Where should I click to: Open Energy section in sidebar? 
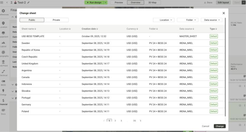(x=3, y=93)
